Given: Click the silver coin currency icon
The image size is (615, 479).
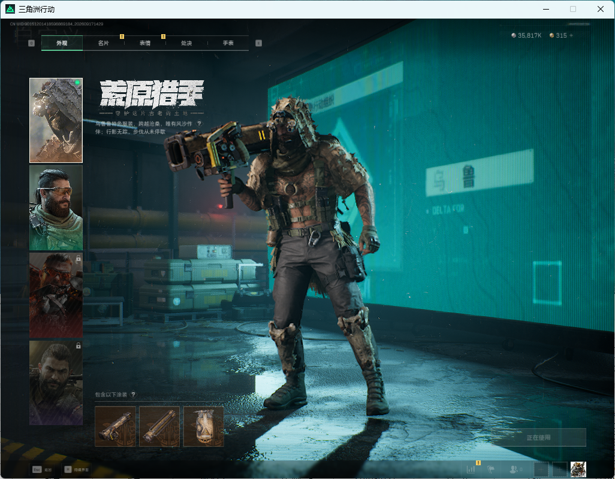Looking at the screenshot, I should [514, 35].
